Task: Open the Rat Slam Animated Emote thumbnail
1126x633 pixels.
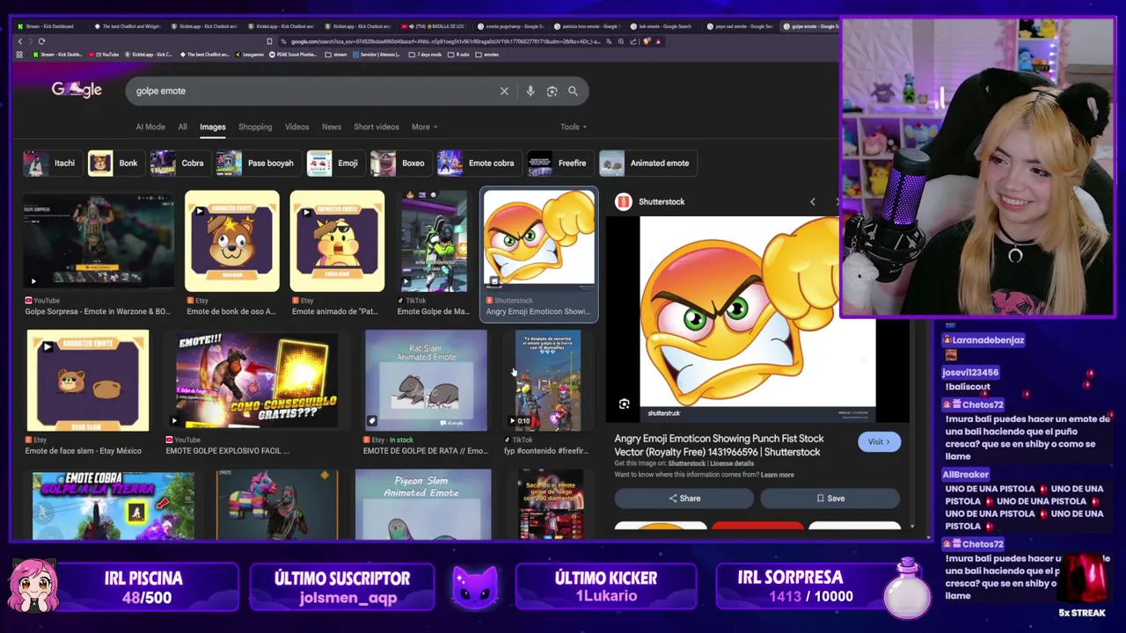Action: 426,380
